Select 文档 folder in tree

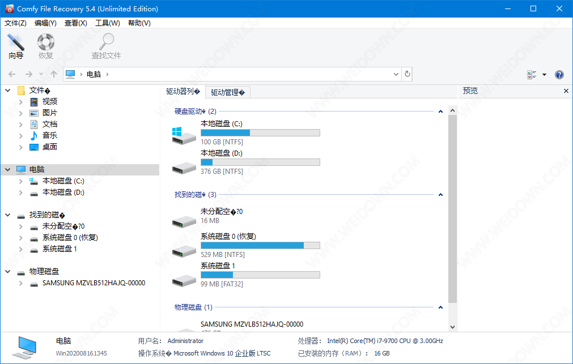pos(50,124)
